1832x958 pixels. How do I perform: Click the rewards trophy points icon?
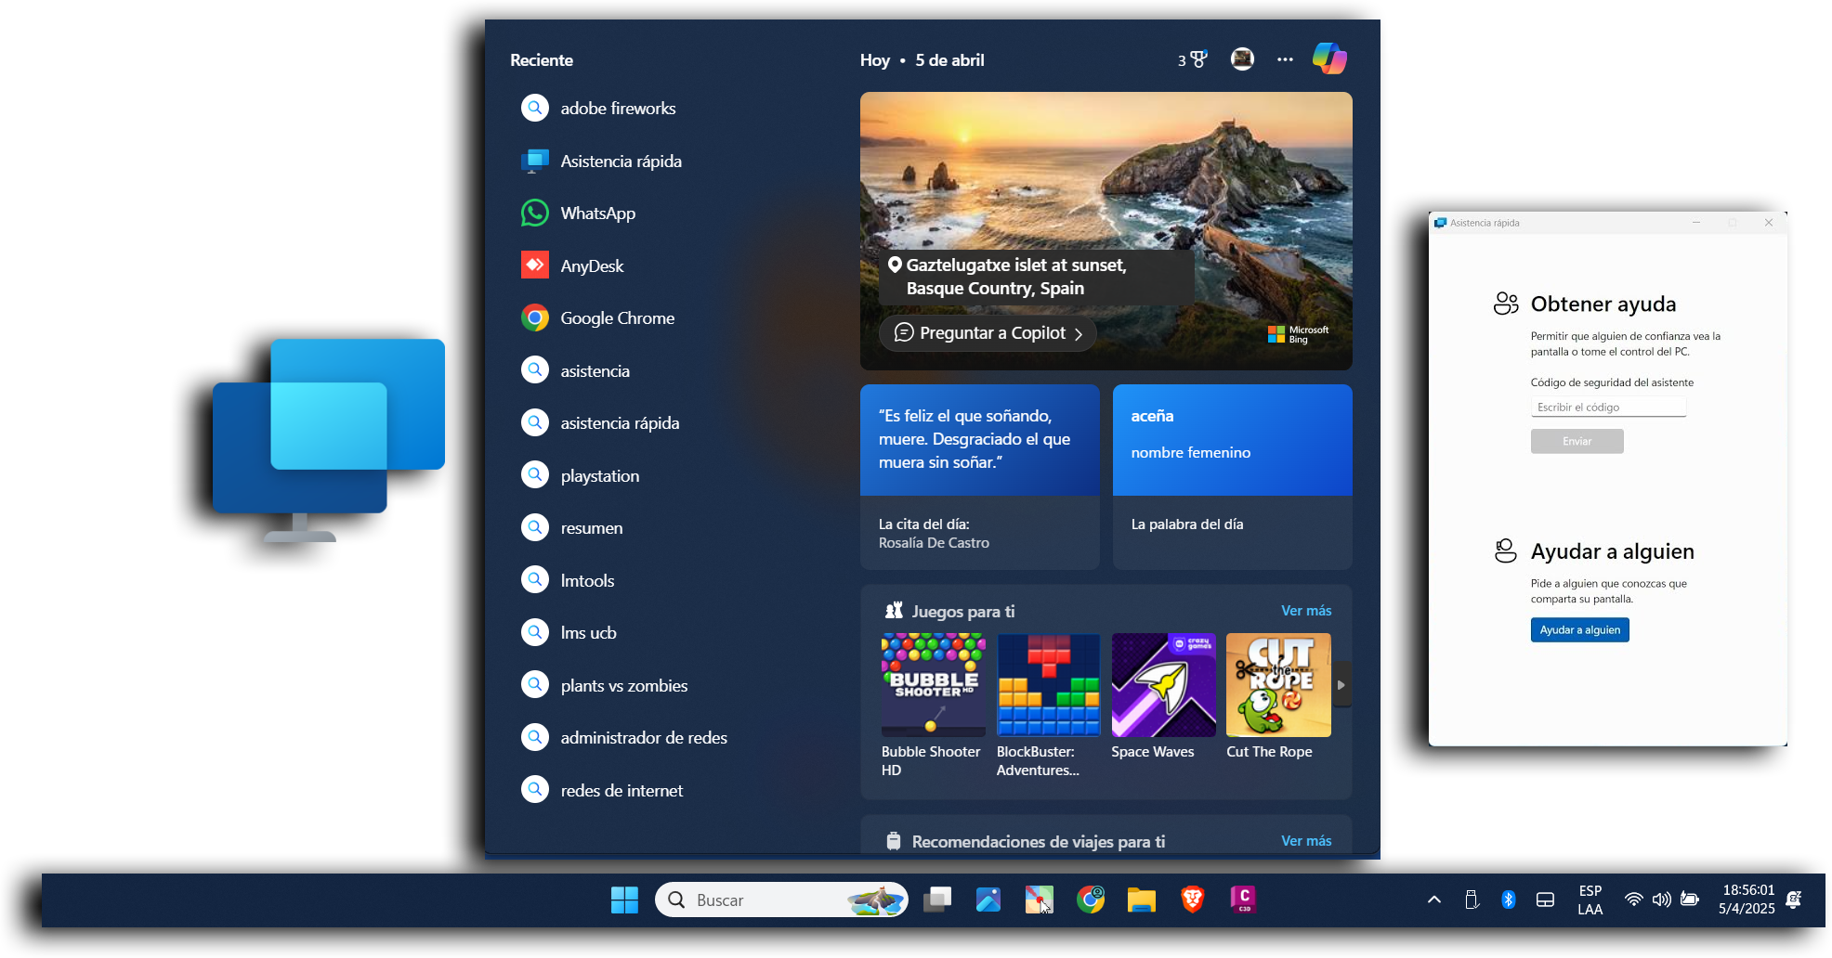(x=1193, y=59)
